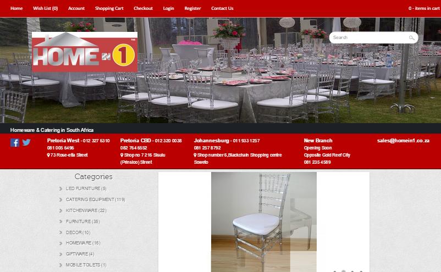Click the arrow beside LED FURNITURE
441x272 pixels.
[60, 188]
